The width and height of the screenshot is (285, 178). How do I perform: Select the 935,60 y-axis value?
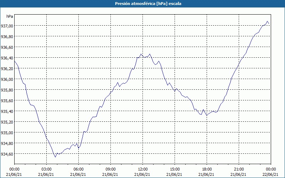point(7,101)
